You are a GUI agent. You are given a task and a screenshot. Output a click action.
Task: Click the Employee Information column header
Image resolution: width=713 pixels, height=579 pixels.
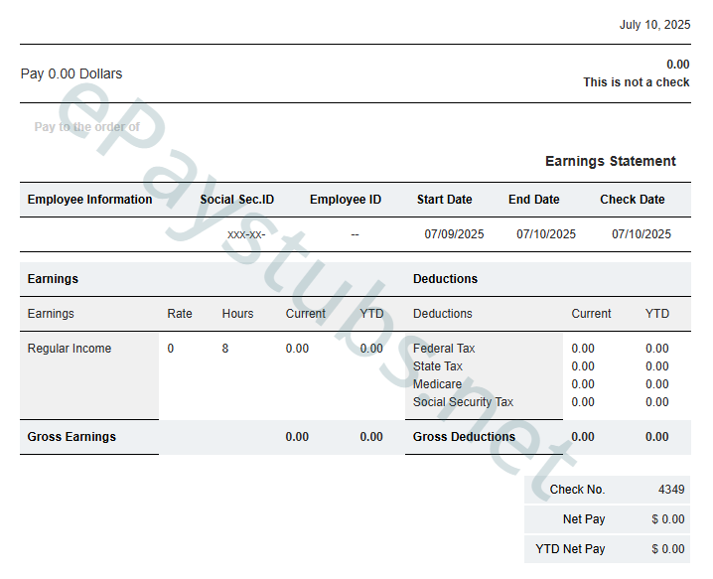click(89, 200)
